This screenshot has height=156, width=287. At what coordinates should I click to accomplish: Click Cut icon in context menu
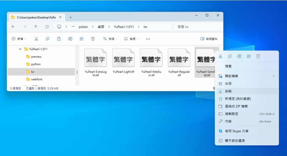pyautogui.click(x=220, y=56)
